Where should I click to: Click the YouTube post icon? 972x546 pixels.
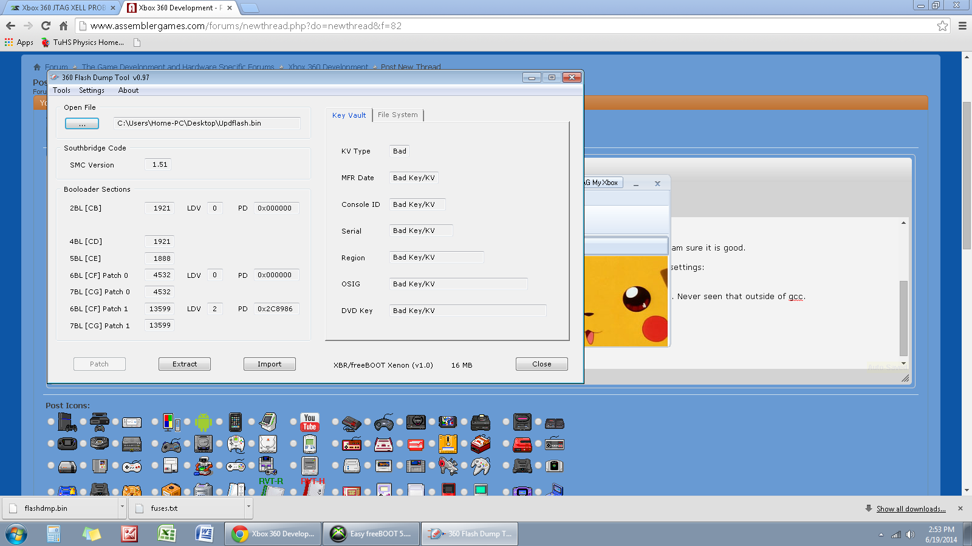pos(310,422)
